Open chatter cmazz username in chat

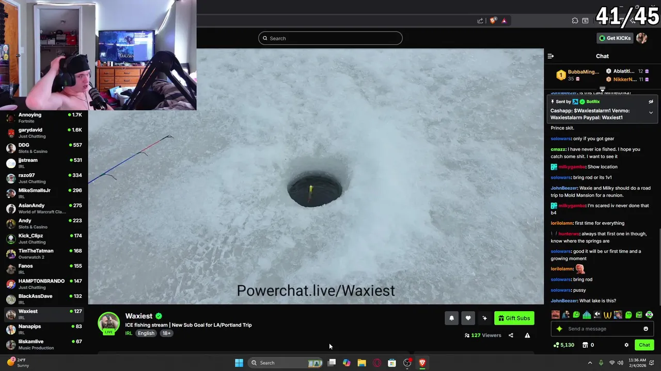[558, 149]
